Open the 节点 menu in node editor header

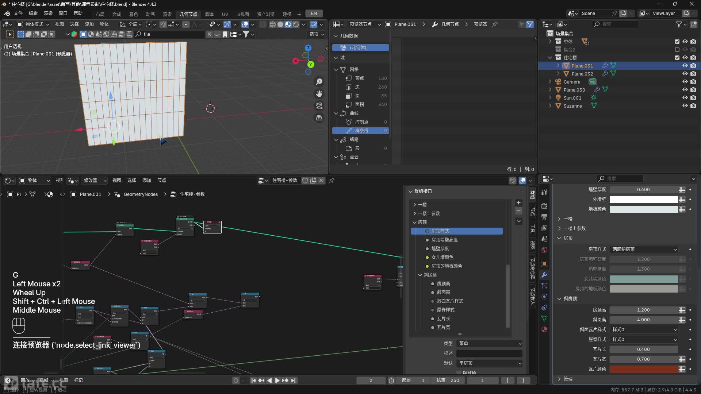[162, 181]
